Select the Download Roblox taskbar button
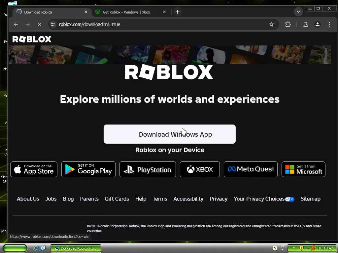 [x=76, y=248]
